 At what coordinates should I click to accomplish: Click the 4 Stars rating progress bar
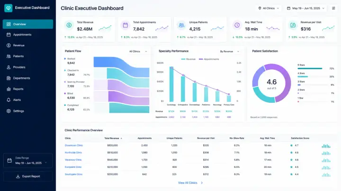pyautogui.click(x=313, y=77)
